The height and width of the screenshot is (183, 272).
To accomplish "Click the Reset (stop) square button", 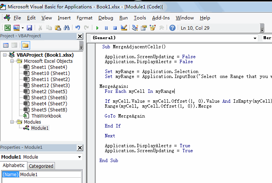I will pos(114,28).
